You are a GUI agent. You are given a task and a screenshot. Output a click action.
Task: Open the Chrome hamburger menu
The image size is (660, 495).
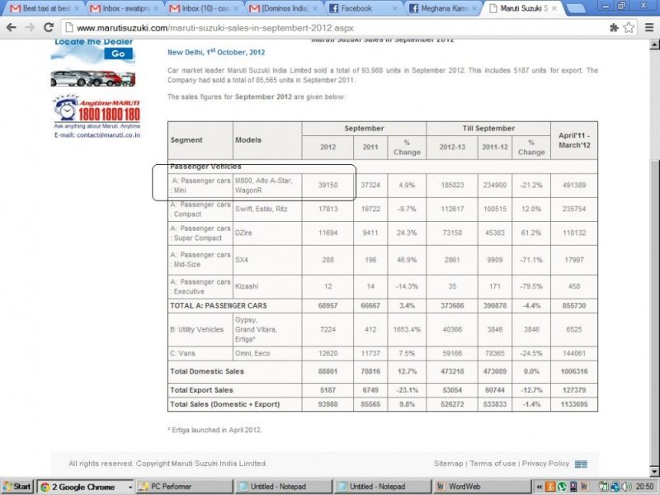(649, 28)
